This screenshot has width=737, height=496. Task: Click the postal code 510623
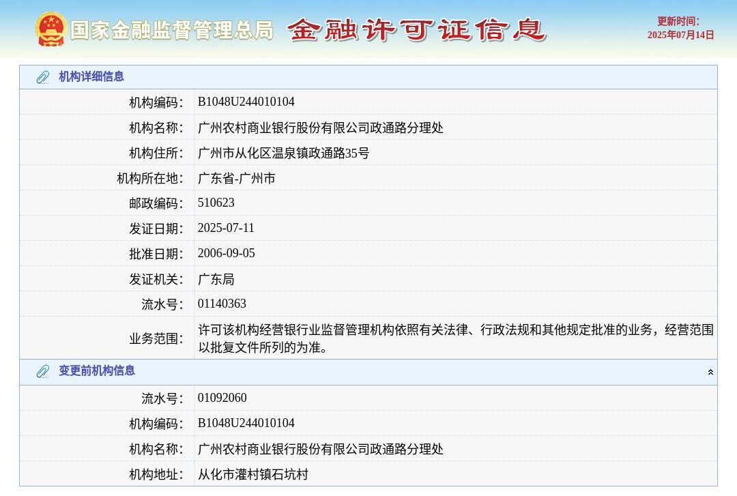(x=216, y=203)
